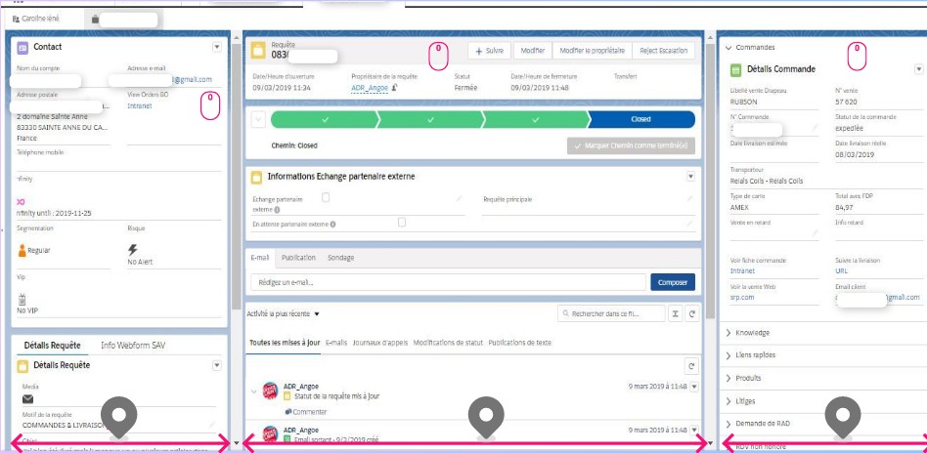
Task: Click the Closed stage in the path
Action: point(641,119)
